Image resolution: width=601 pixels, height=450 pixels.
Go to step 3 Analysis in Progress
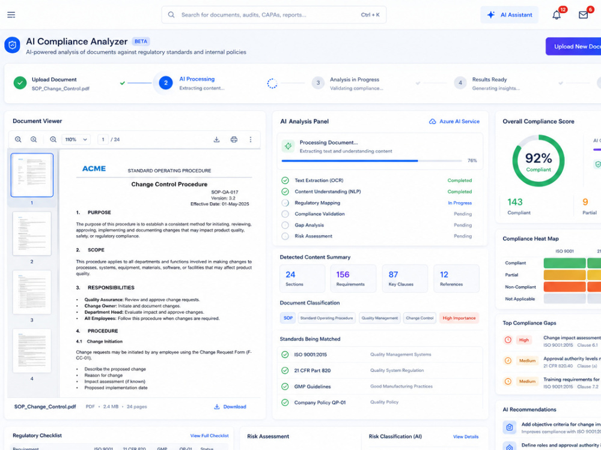[x=318, y=83]
